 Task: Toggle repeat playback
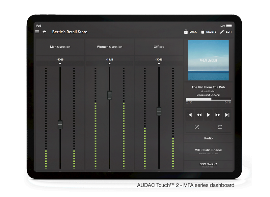point(220,127)
